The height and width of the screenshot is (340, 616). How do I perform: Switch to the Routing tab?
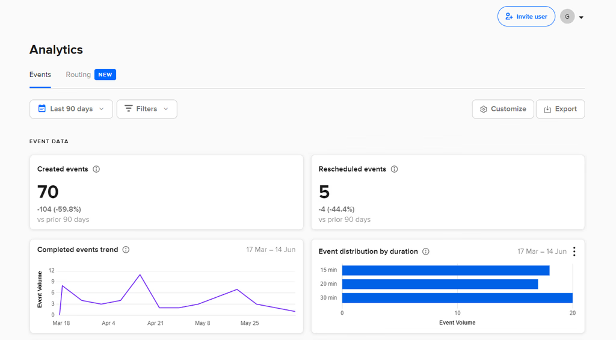click(x=78, y=75)
